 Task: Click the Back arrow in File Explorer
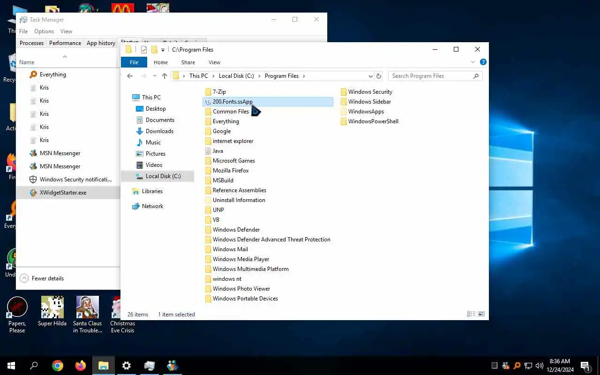[130, 76]
